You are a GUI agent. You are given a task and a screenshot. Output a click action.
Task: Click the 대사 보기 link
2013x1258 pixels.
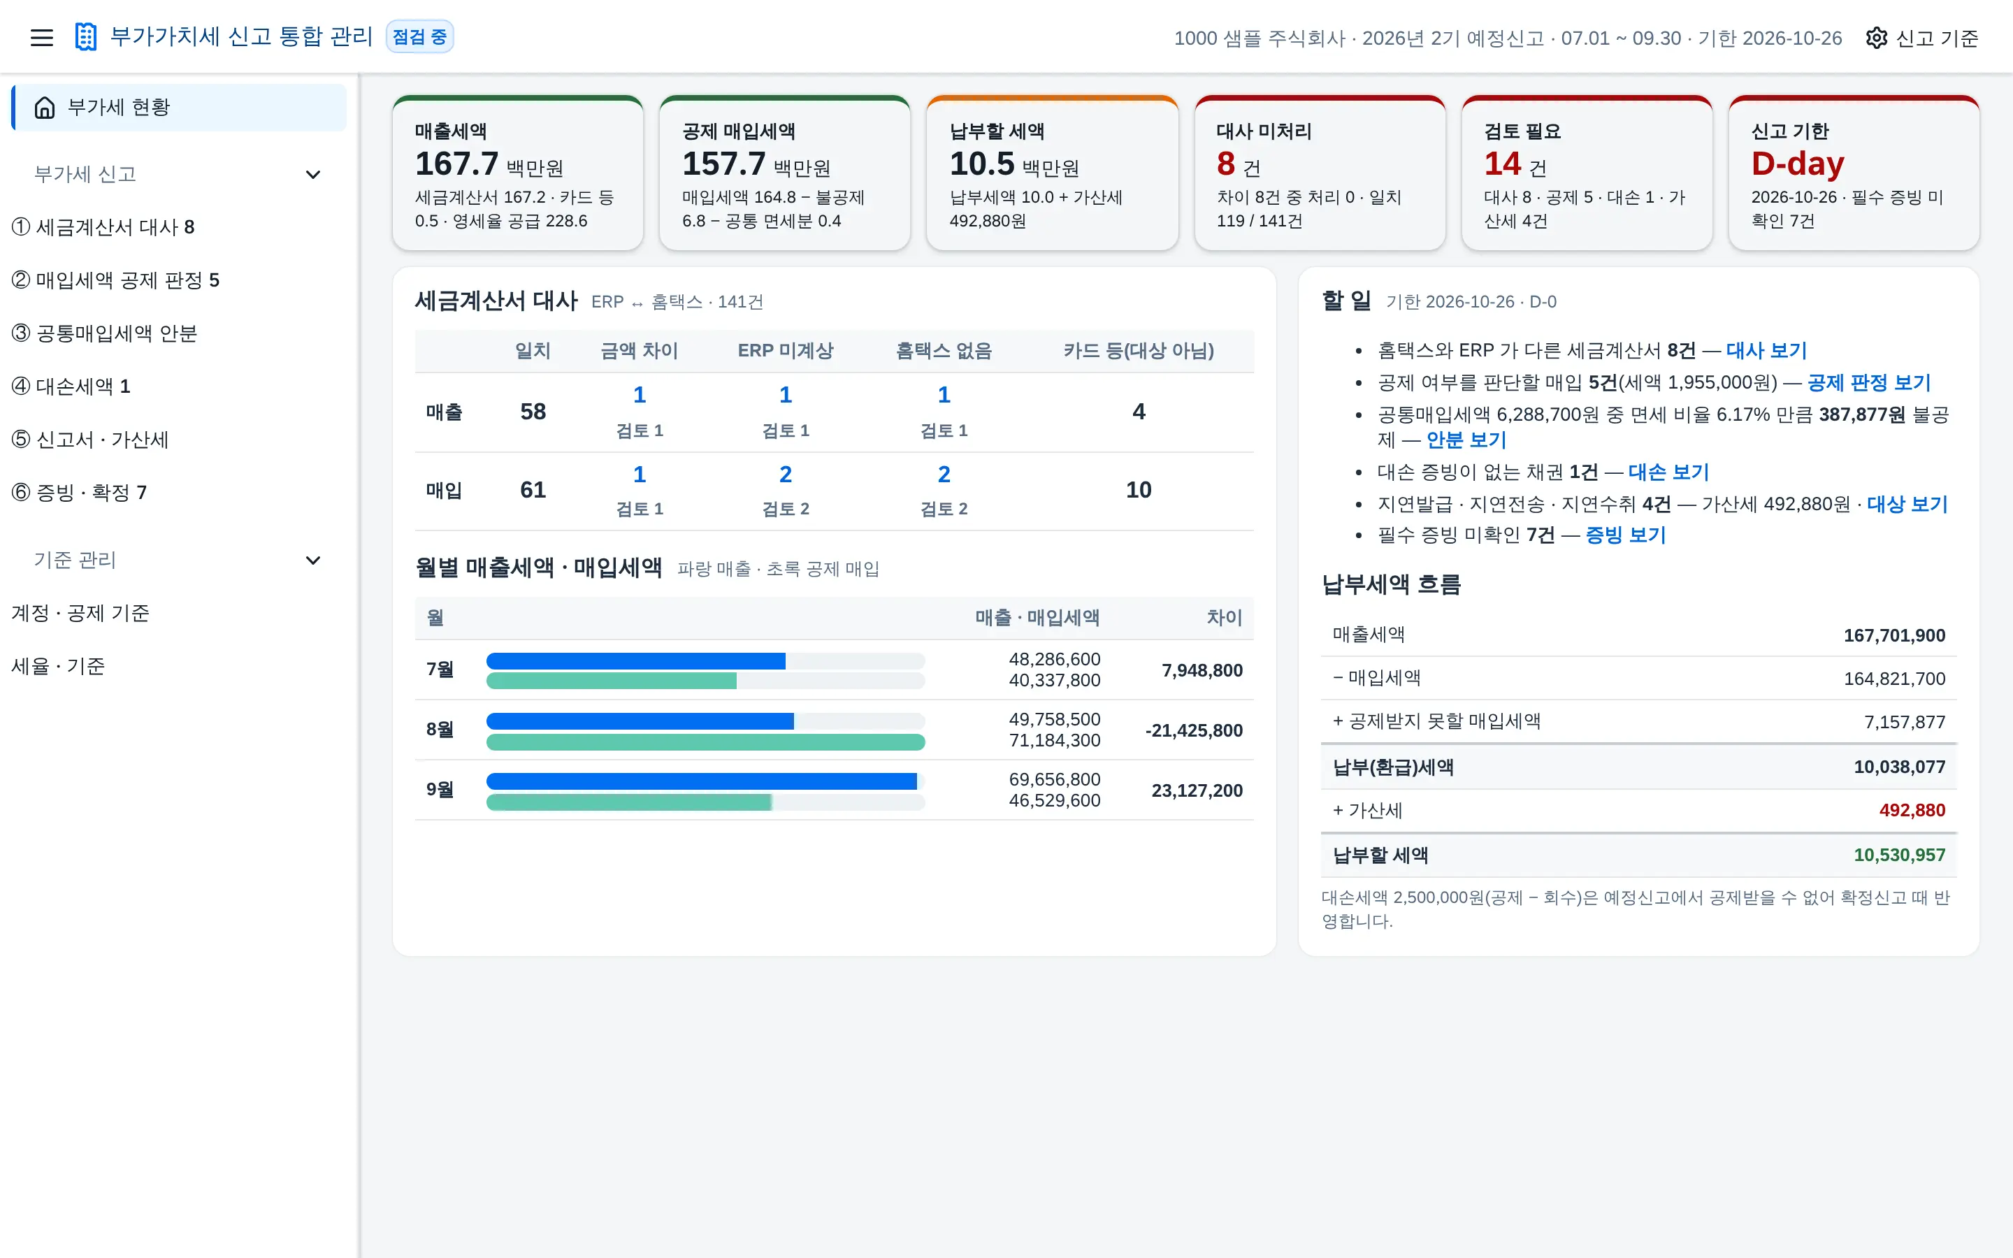point(1766,350)
